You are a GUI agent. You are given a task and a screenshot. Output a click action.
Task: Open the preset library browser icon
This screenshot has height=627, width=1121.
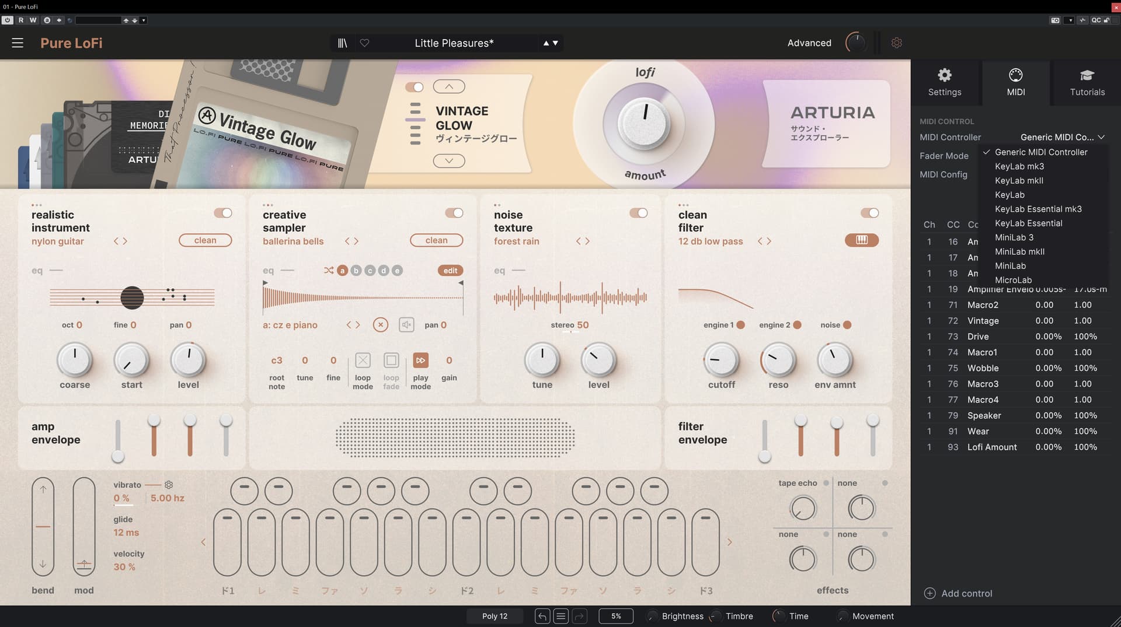[x=343, y=43]
